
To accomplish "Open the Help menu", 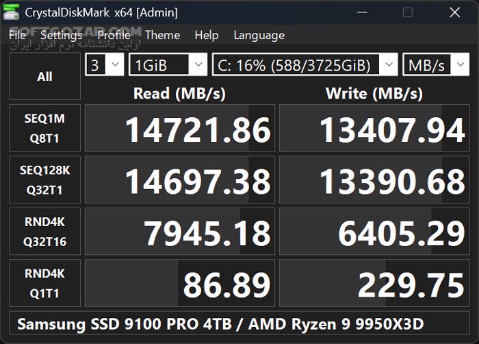I will coord(206,35).
